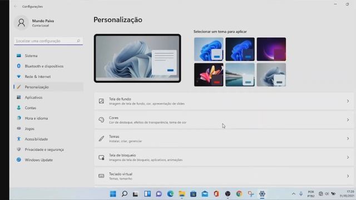Click the current theme desktop preview
The width and height of the screenshot is (356, 200).
pyautogui.click(x=137, y=58)
